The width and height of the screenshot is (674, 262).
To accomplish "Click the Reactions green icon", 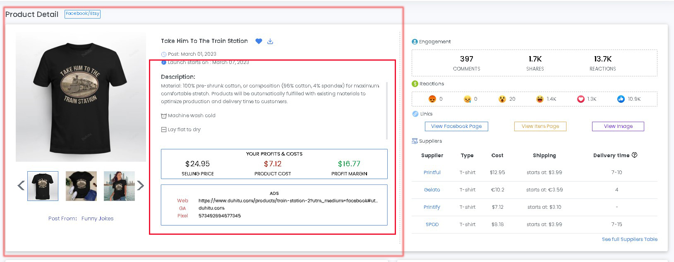I will pos(415,84).
